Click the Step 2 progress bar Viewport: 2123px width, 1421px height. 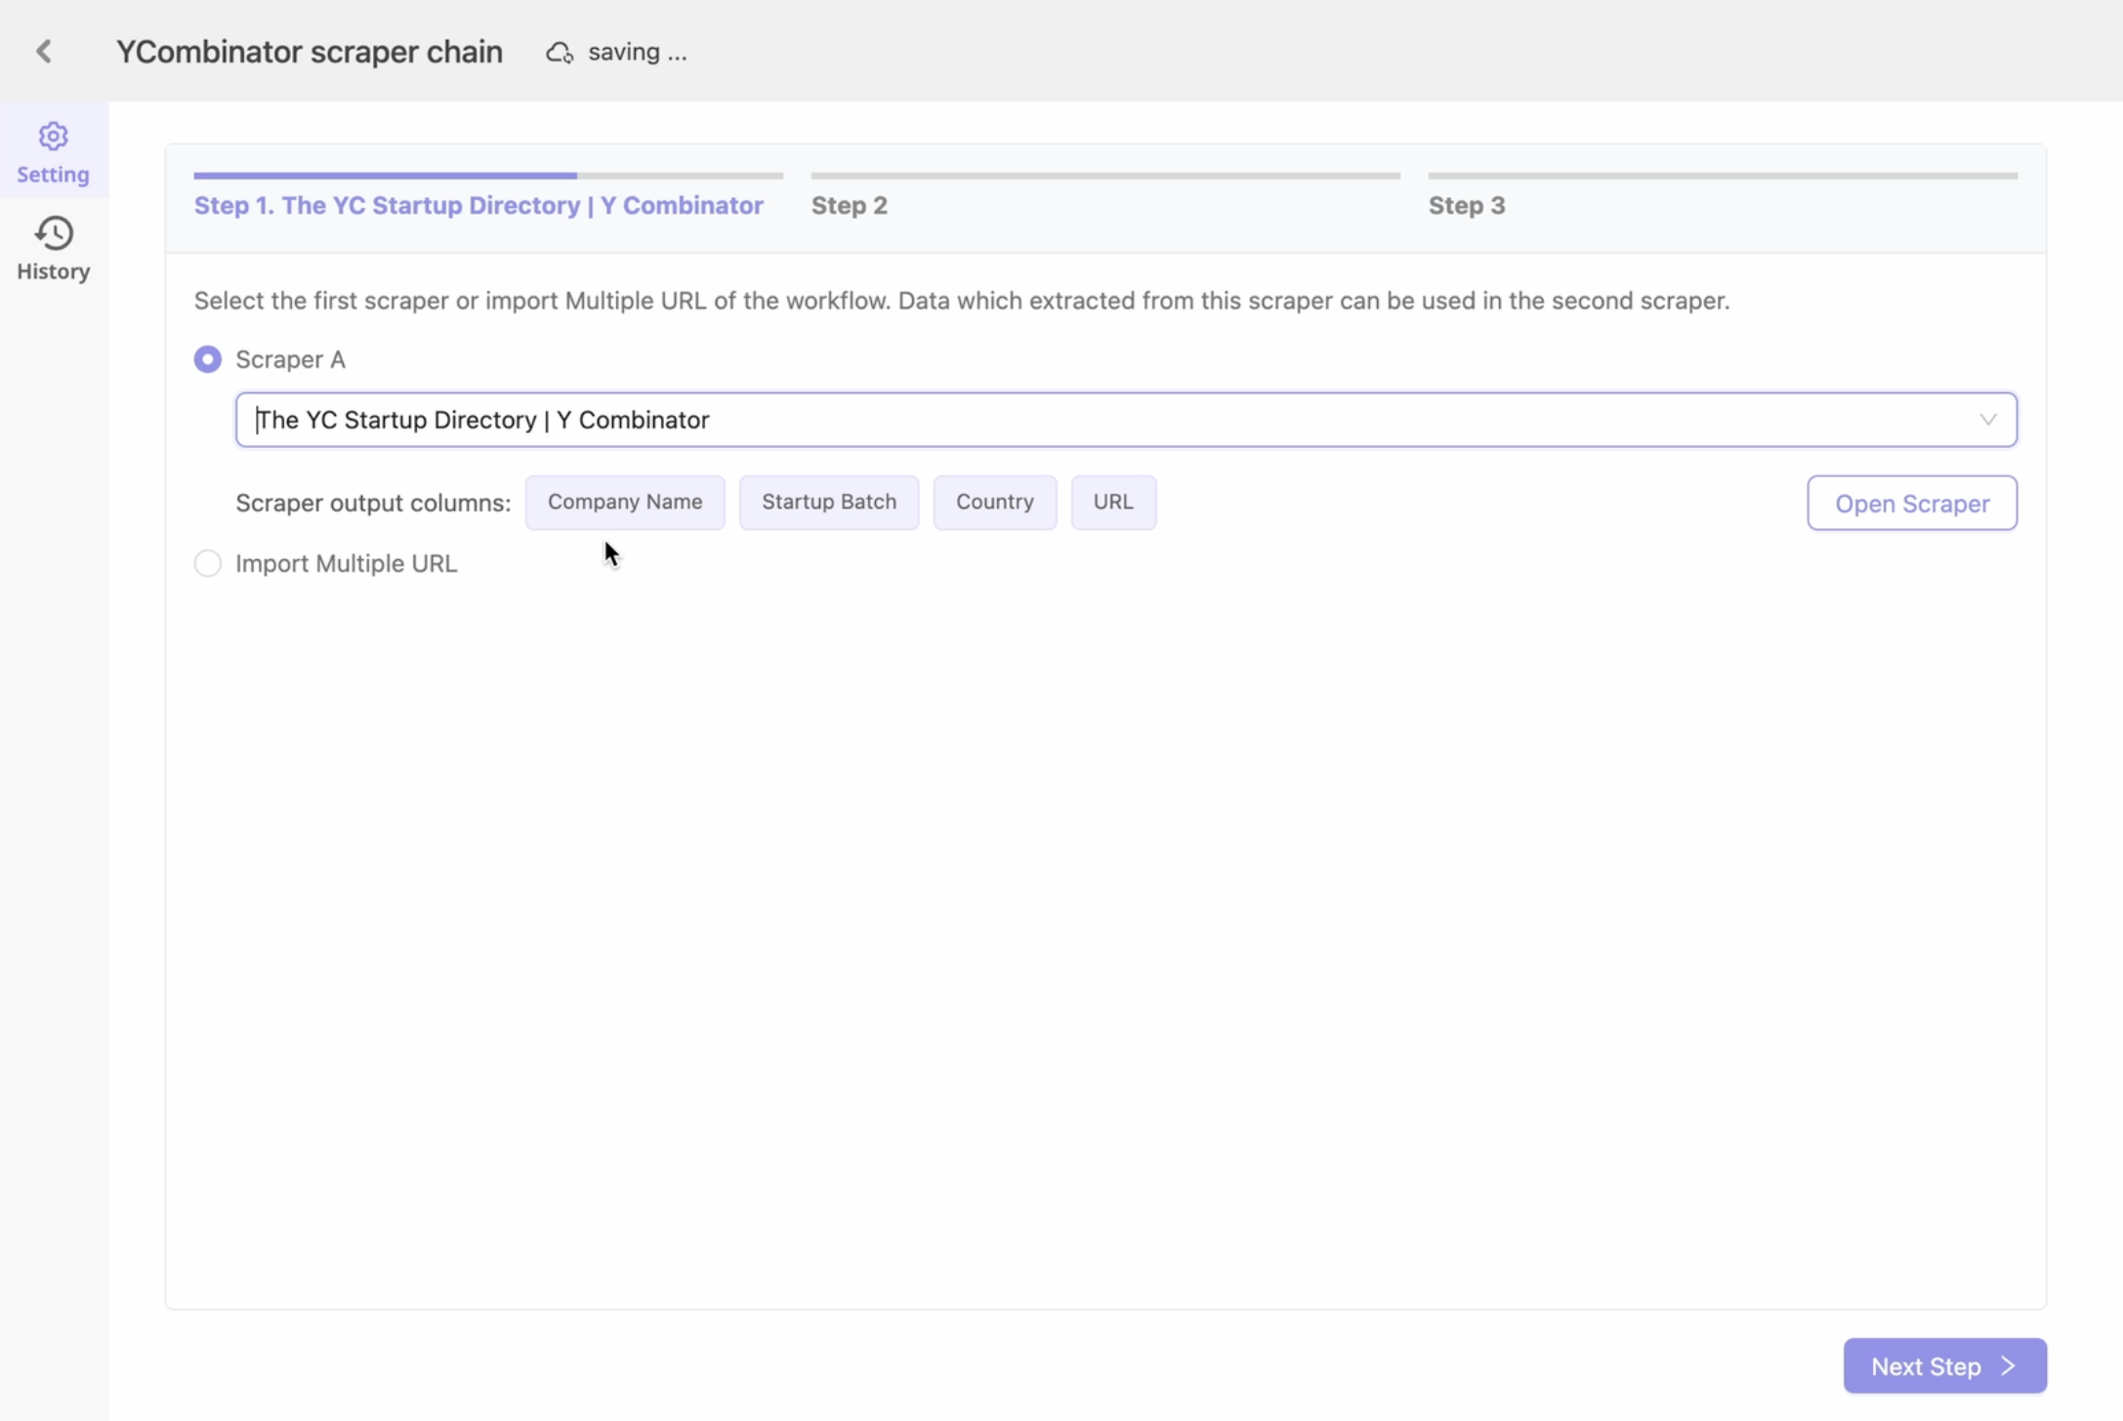pos(1105,176)
